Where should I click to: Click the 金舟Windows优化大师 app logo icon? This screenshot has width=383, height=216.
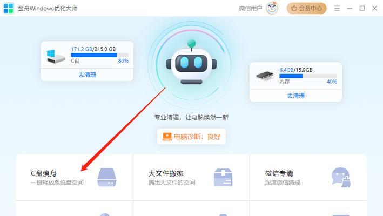coord(9,8)
